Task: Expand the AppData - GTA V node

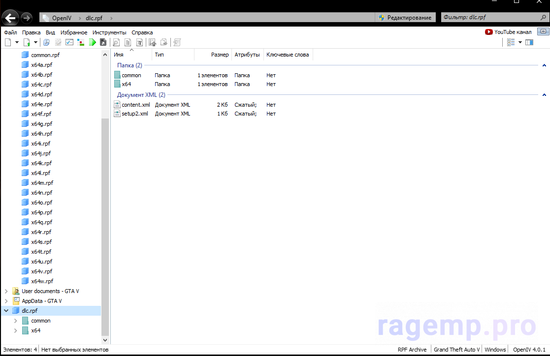Action: tap(6, 301)
